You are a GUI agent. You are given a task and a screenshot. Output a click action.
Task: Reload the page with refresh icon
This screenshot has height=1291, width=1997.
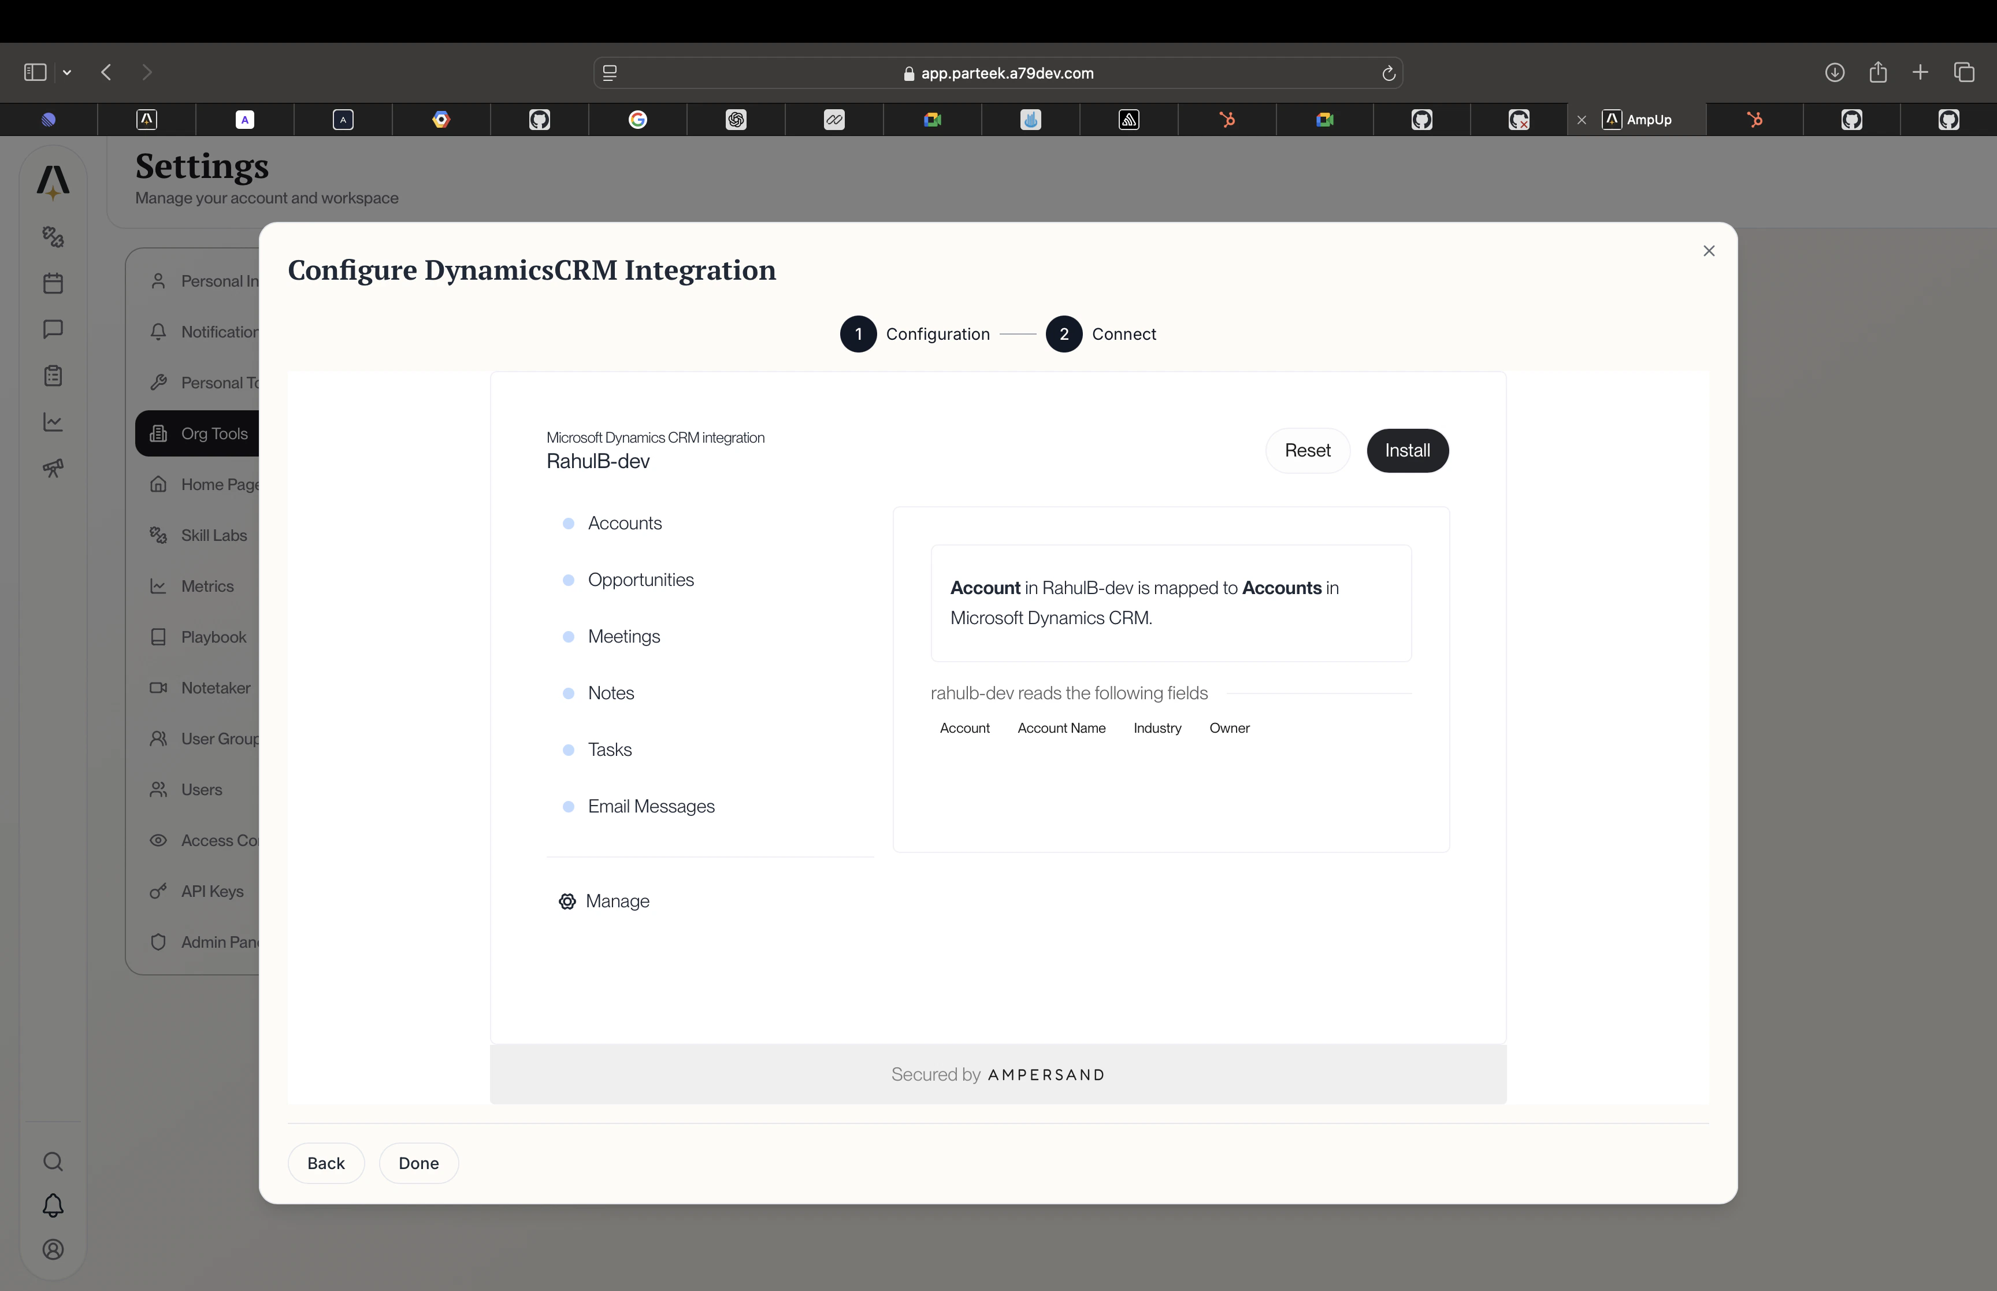click(1388, 73)
